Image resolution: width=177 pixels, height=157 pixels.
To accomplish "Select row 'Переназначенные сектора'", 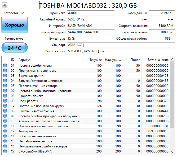I will click(86, 86).
